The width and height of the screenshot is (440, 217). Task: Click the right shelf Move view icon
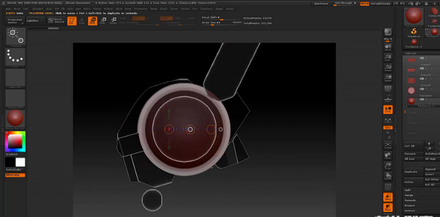tap(388, 156)
